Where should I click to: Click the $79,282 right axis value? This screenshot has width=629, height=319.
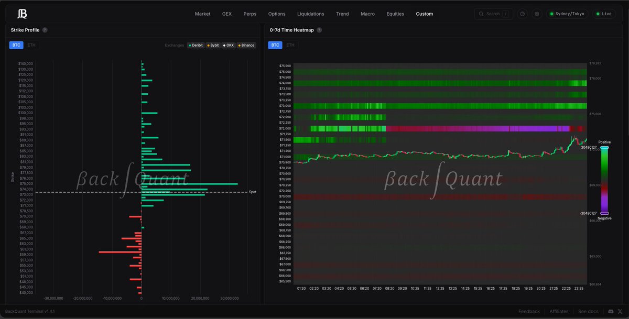(x=595, y=63)
